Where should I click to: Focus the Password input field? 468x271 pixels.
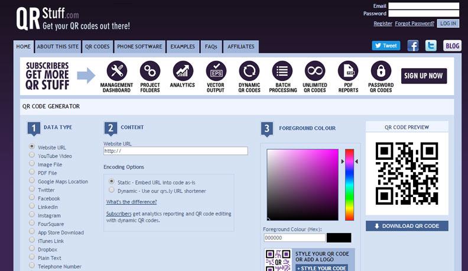pos(424,14)
